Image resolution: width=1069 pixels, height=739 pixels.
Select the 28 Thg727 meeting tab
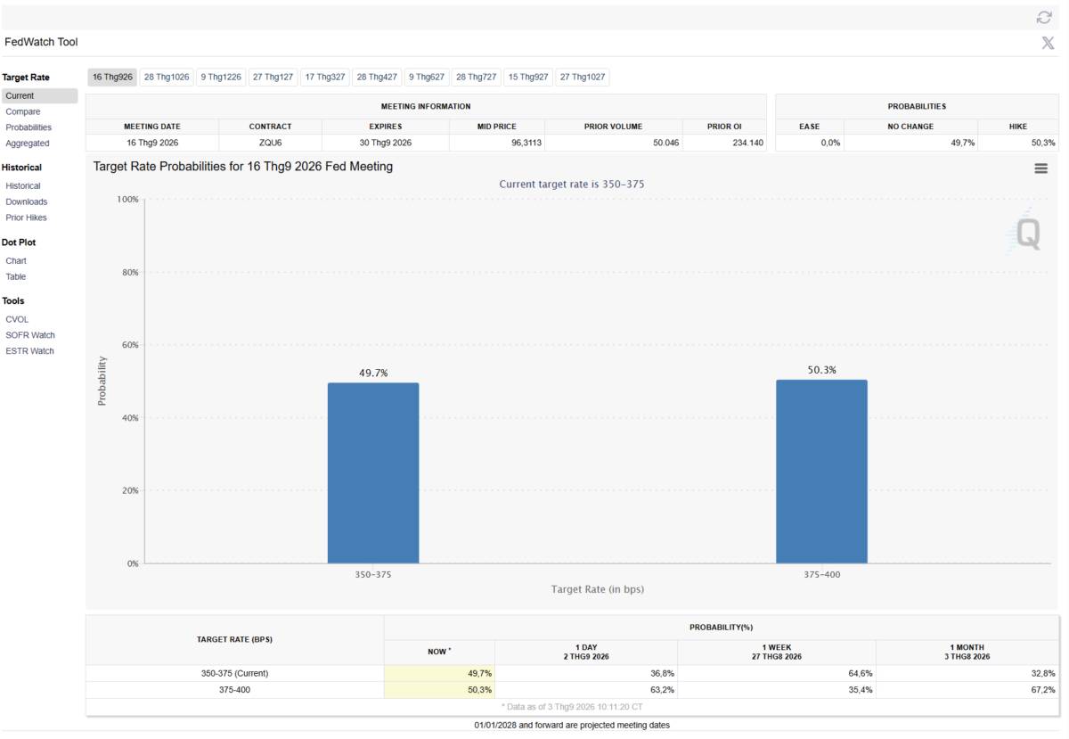point(477,78)
